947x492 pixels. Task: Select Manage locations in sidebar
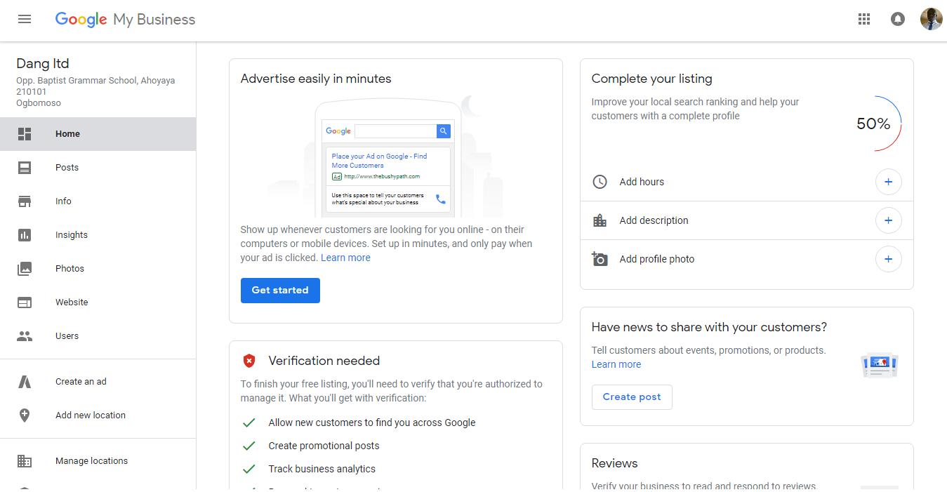click(98, 461)
